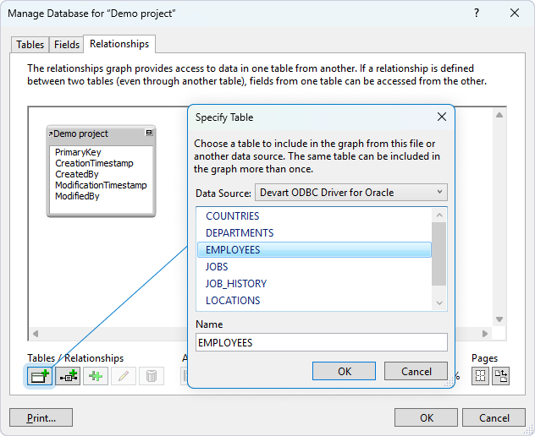
Task: Confirm with OK in Specify Table dialog
Action: tap(344, 371)
